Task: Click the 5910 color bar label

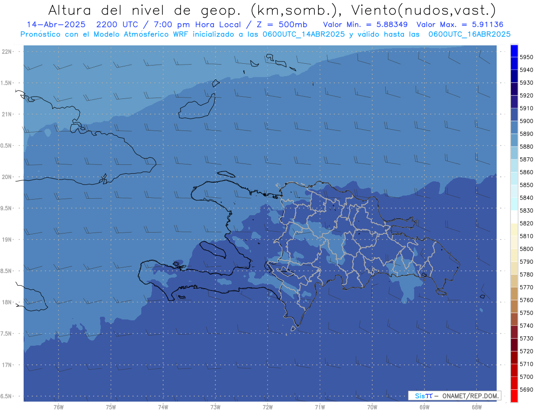Action: [527, 108]
